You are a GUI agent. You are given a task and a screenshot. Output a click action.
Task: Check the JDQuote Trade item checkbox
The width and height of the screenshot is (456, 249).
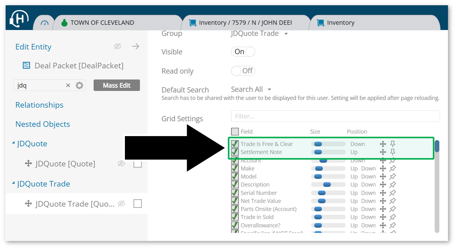138,204
